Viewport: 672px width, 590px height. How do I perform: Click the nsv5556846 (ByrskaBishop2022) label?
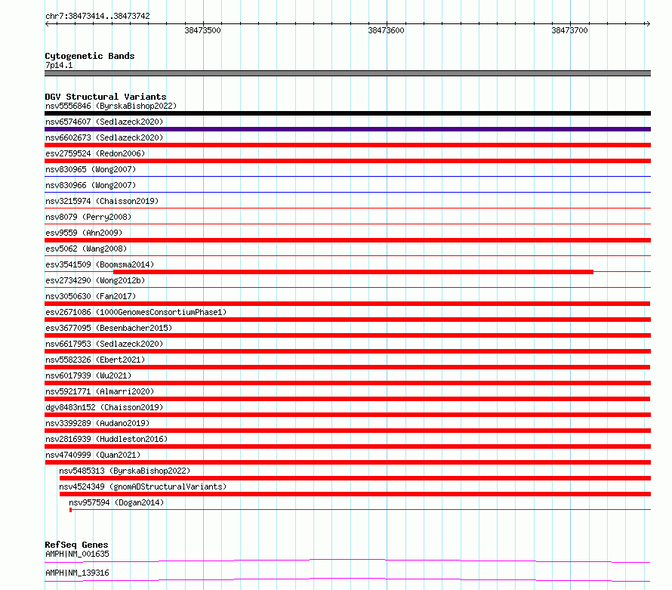(x=111, y=106)
